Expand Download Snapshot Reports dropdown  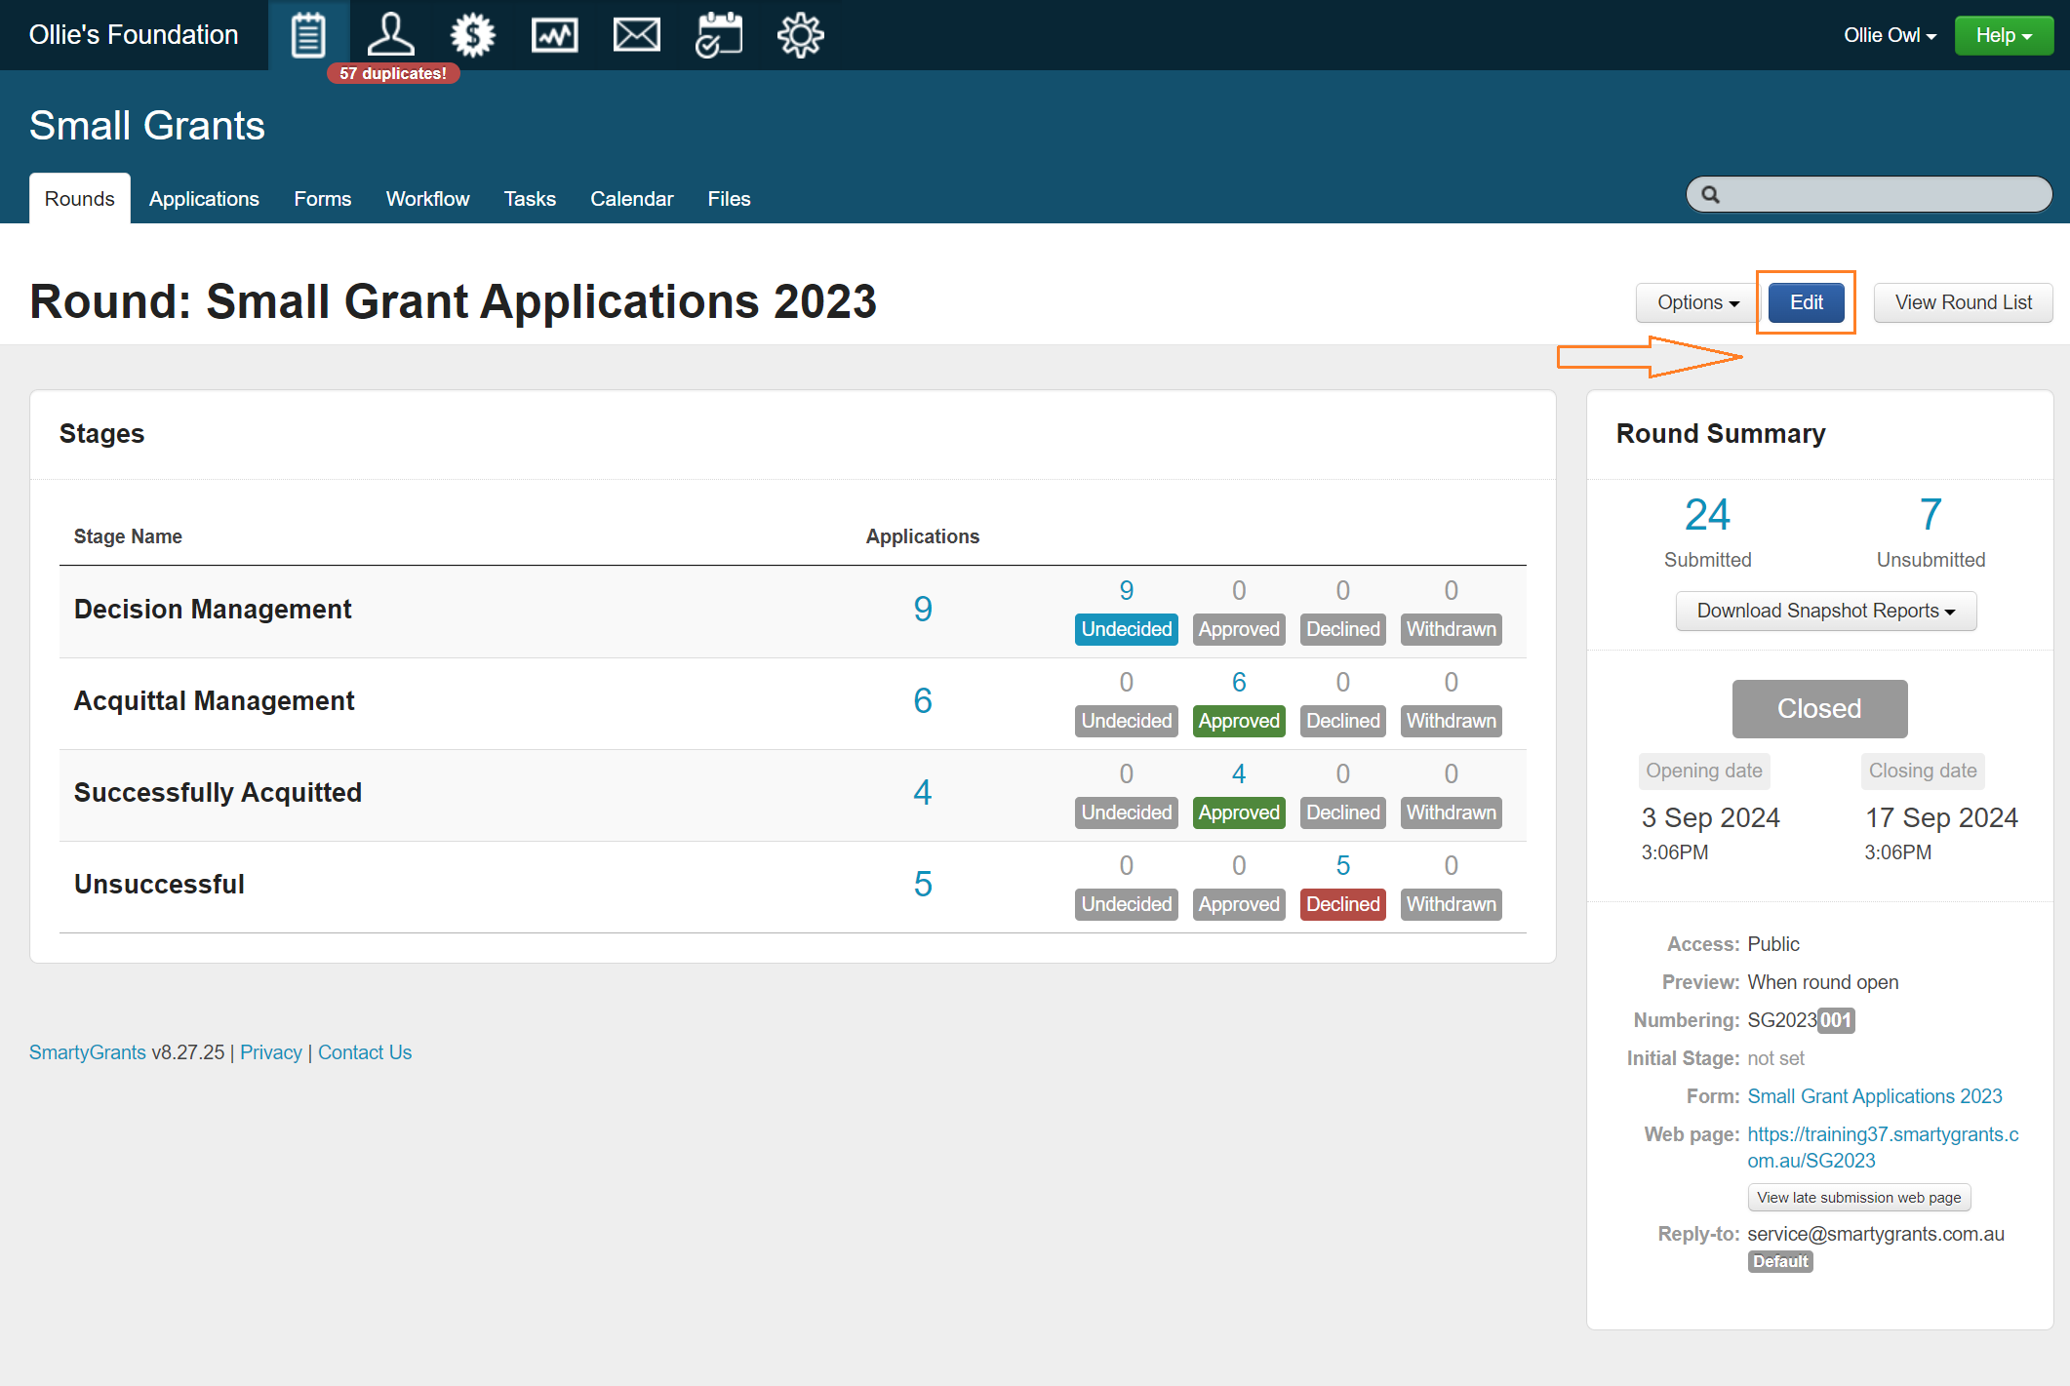click(1825, 611)
